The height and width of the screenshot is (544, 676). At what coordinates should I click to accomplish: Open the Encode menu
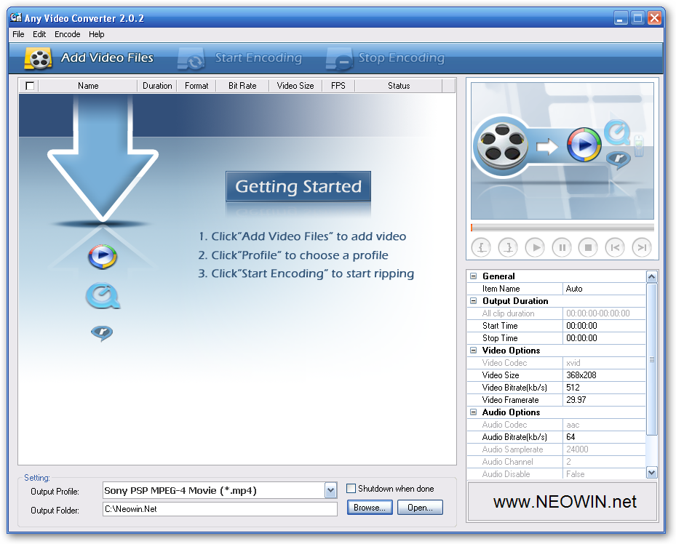click(x=68, y=34)
